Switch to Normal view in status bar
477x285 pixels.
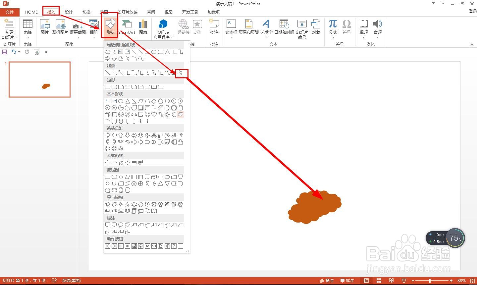coord(366,281)
